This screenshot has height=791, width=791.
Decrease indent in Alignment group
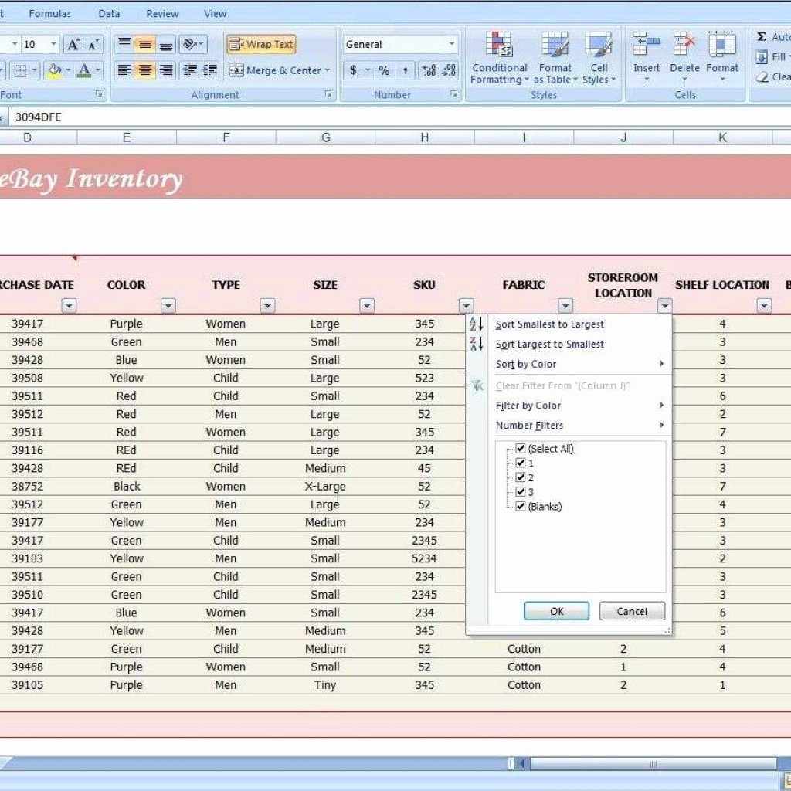click(x=190, y=70)
